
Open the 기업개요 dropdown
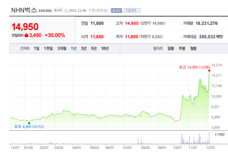[x=132, y=11]
